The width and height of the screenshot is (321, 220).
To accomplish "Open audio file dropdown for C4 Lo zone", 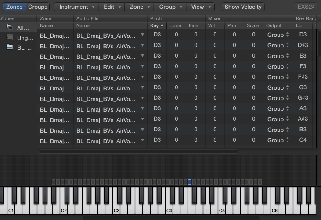I will 142,140.
